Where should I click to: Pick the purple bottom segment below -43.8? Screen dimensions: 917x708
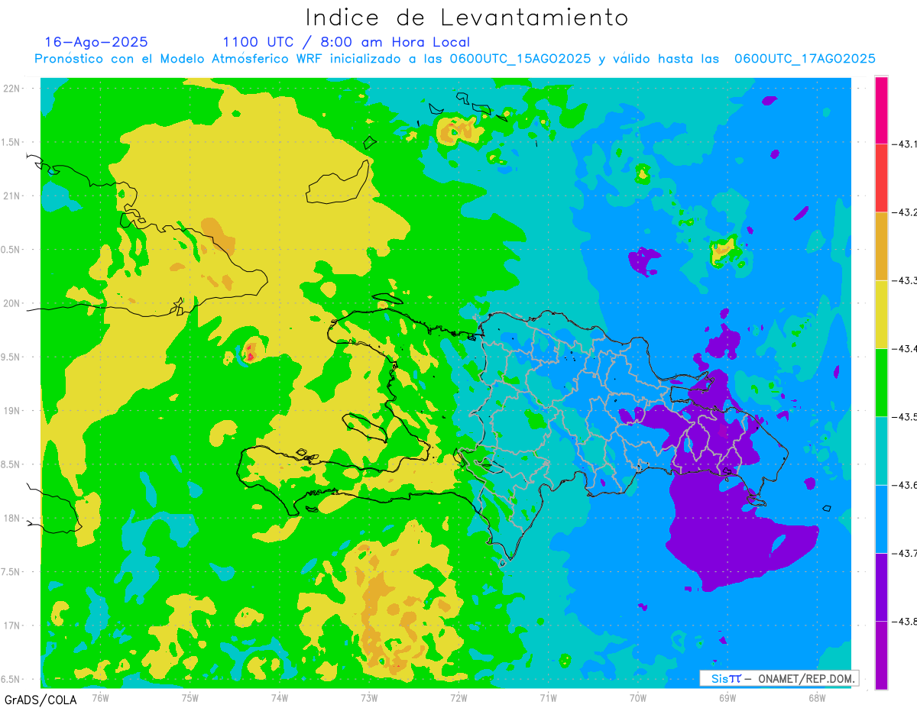(x=881, y=655)
